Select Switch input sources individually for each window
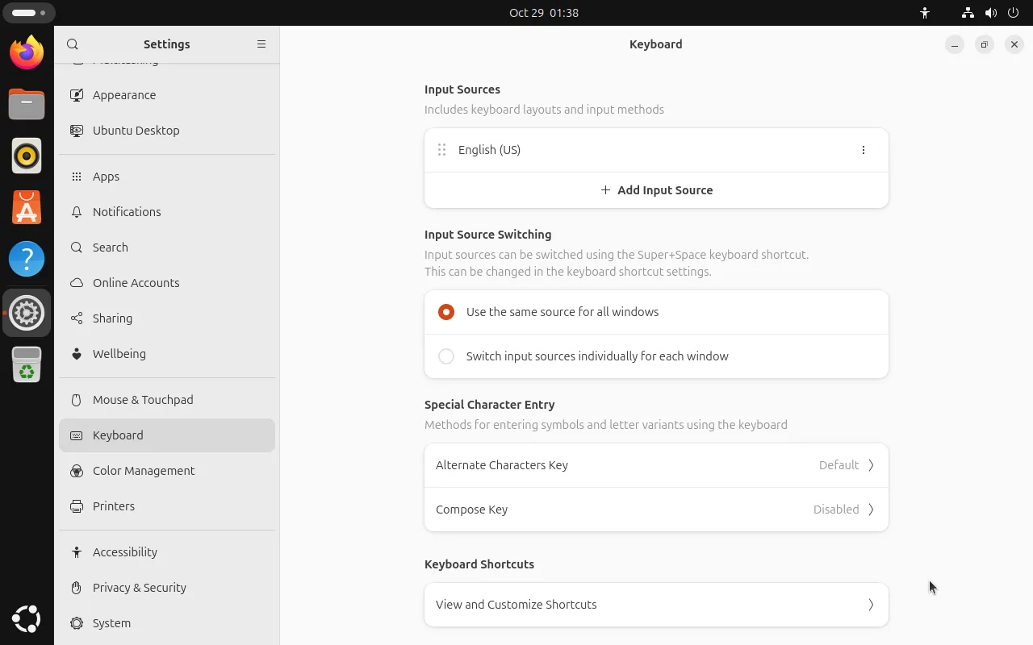1033x645 pixels. (656, 356)
